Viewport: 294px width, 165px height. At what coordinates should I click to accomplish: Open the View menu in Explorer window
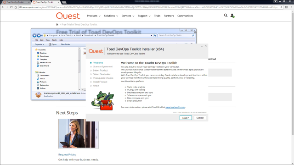click(48, 40)
